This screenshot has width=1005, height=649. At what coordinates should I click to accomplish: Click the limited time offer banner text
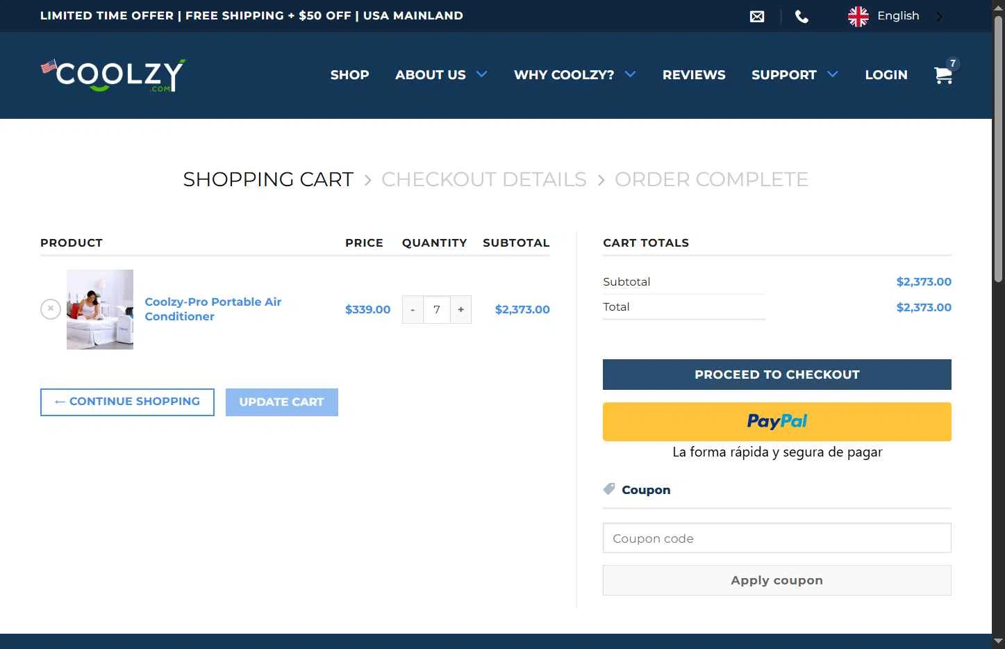click(251, 16)
